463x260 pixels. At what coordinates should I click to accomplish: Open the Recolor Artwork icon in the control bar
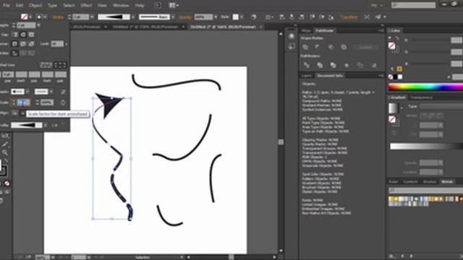(254, 17)
